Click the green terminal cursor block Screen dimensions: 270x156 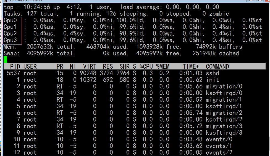[5, 60]
